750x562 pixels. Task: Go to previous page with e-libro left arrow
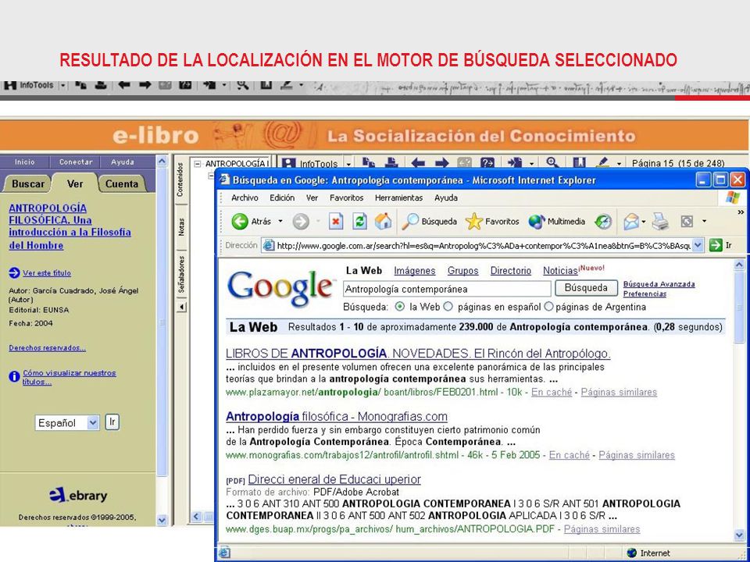click(x=417, y=163)
